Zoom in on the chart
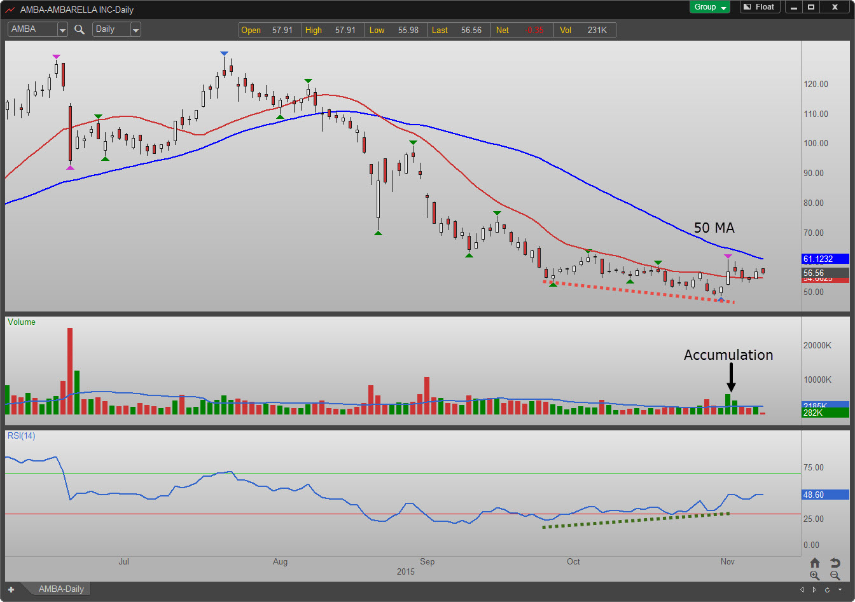This screenshot has height=602, width=855. point(815,575)
